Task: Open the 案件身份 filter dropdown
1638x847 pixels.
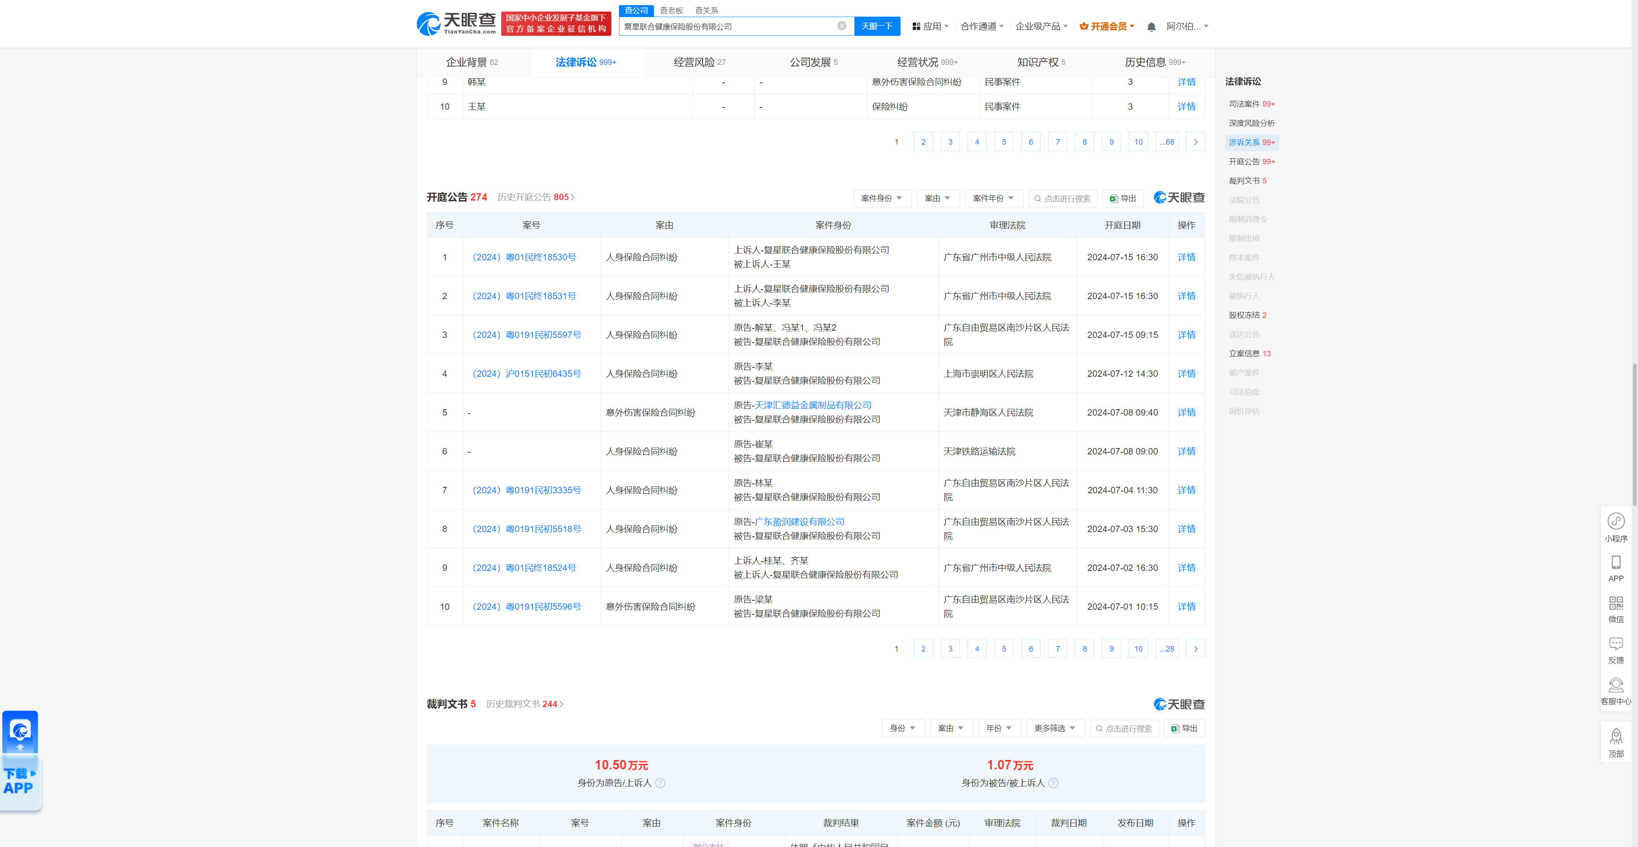Action: click(882, 198)
